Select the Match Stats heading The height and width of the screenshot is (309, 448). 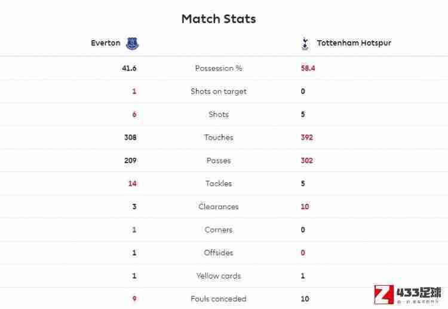[219, 19]
